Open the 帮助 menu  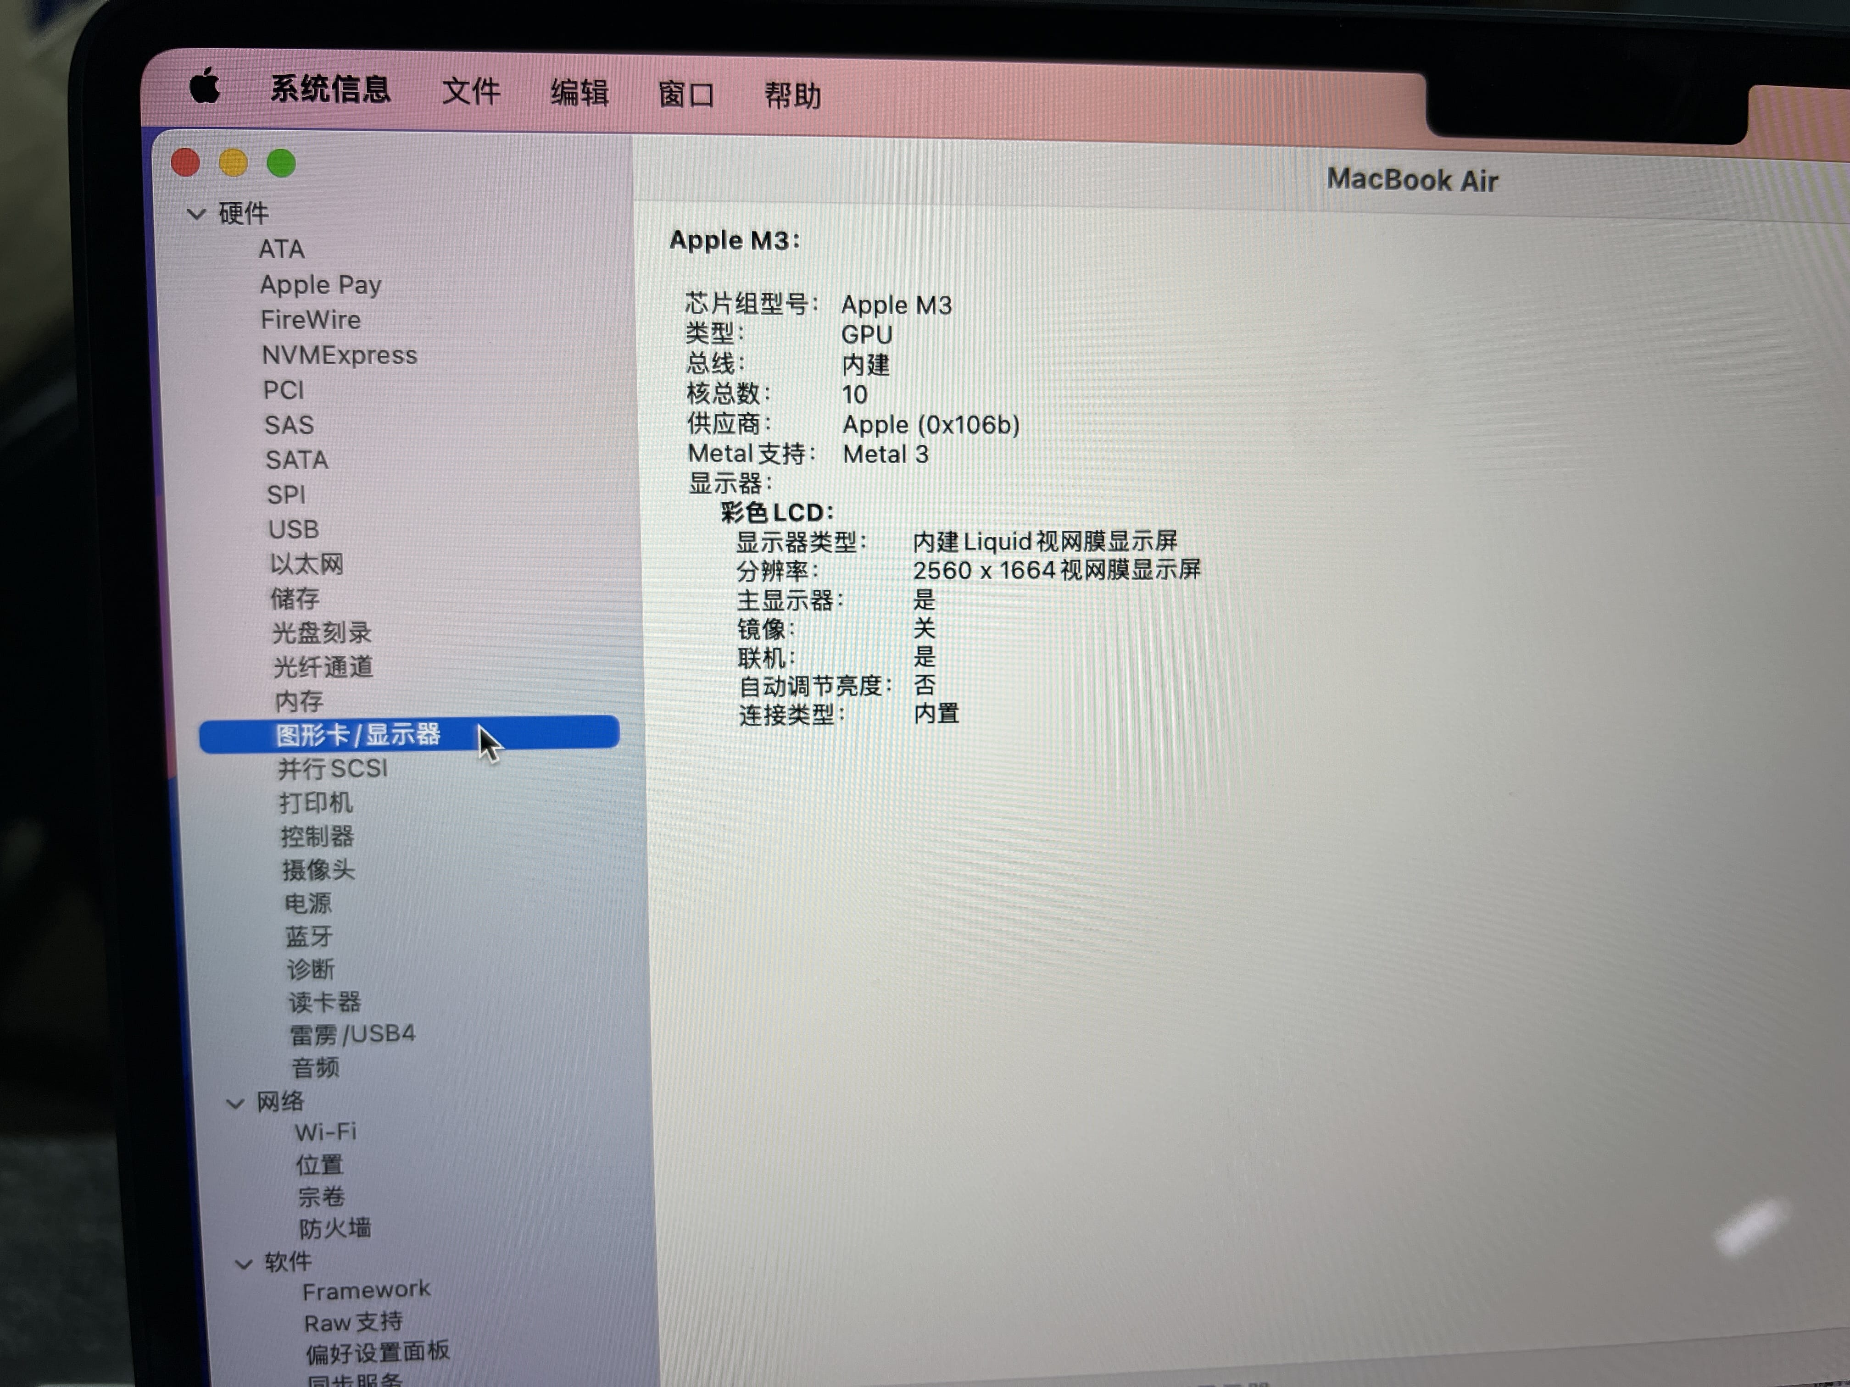(x=792, y=95)
